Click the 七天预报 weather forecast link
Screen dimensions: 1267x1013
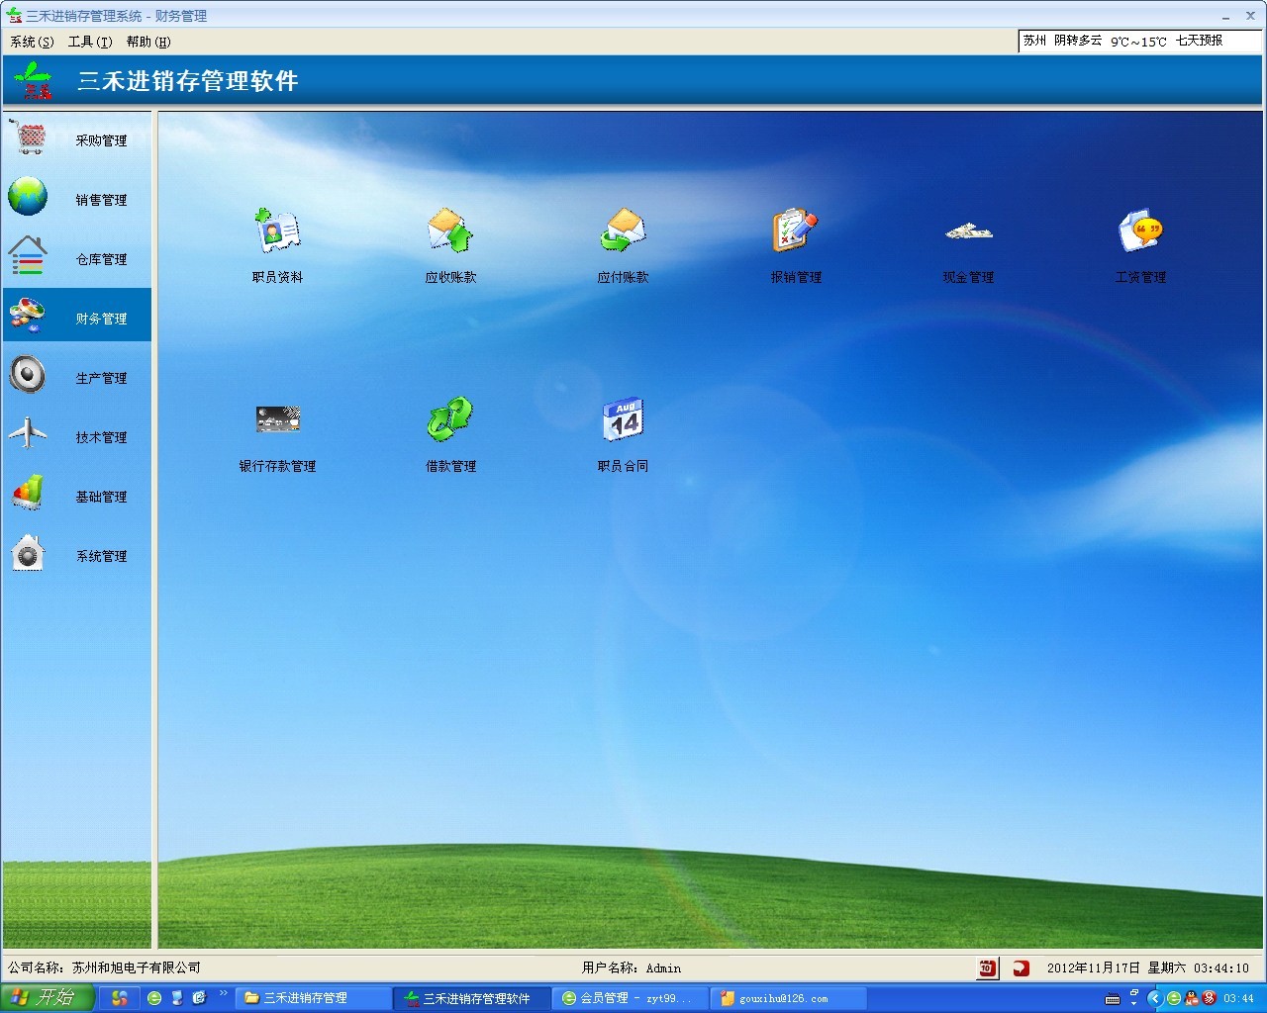click(x=1199, y=41)
